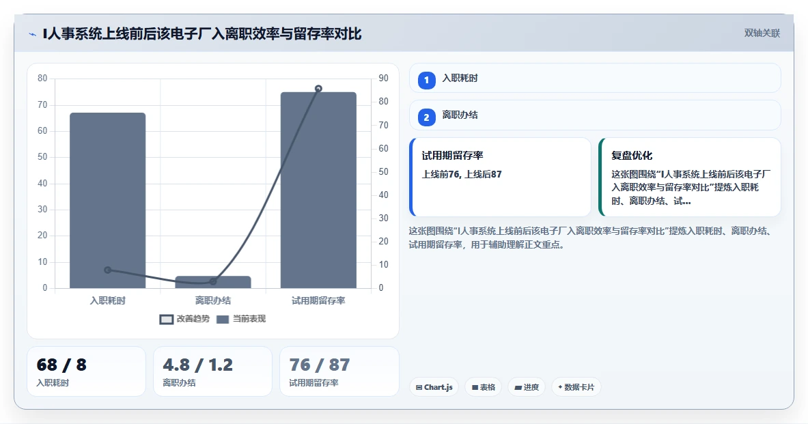
Task: Click the number 1 badge
Action: click(x=427, y=81)
